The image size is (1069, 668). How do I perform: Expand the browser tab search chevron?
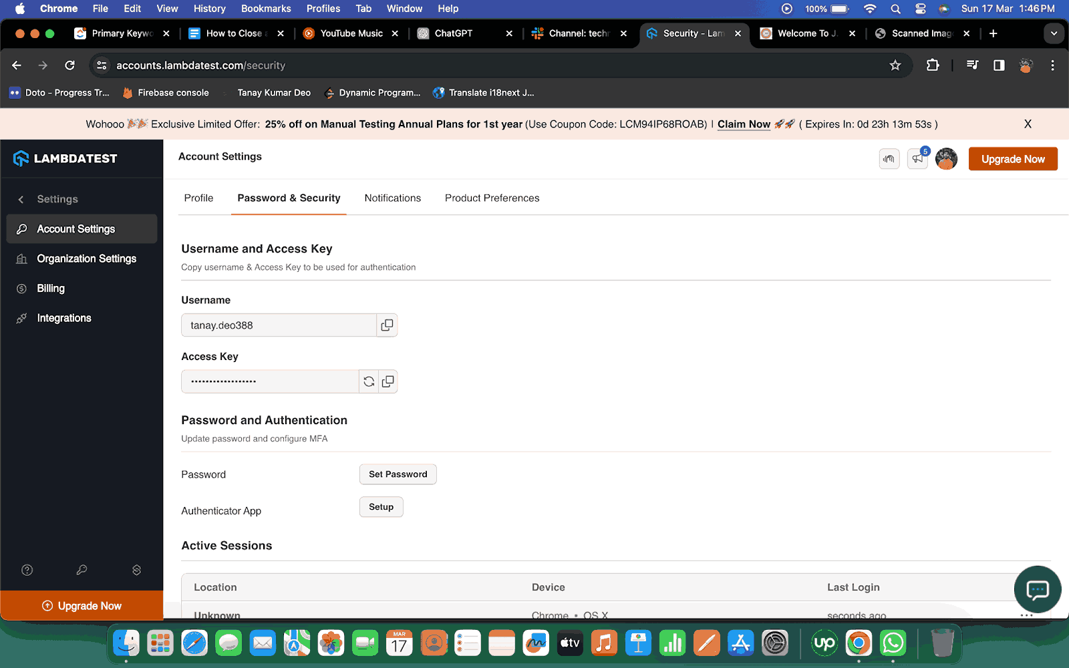(x=1054, y=33)
